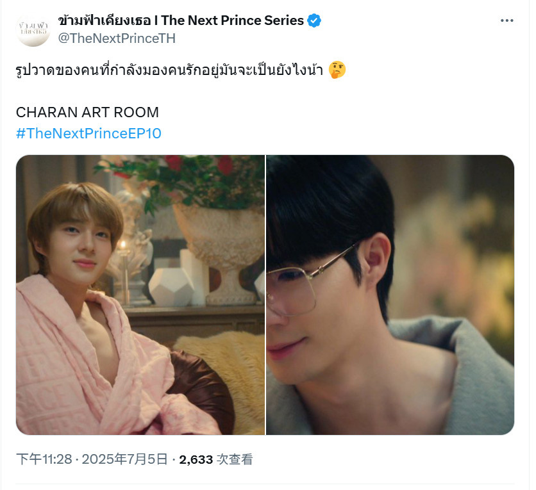The width and height of the screenshot is (536, 490).
Task: Click the 2025年7月5日 post date
Action: (125, 459)
